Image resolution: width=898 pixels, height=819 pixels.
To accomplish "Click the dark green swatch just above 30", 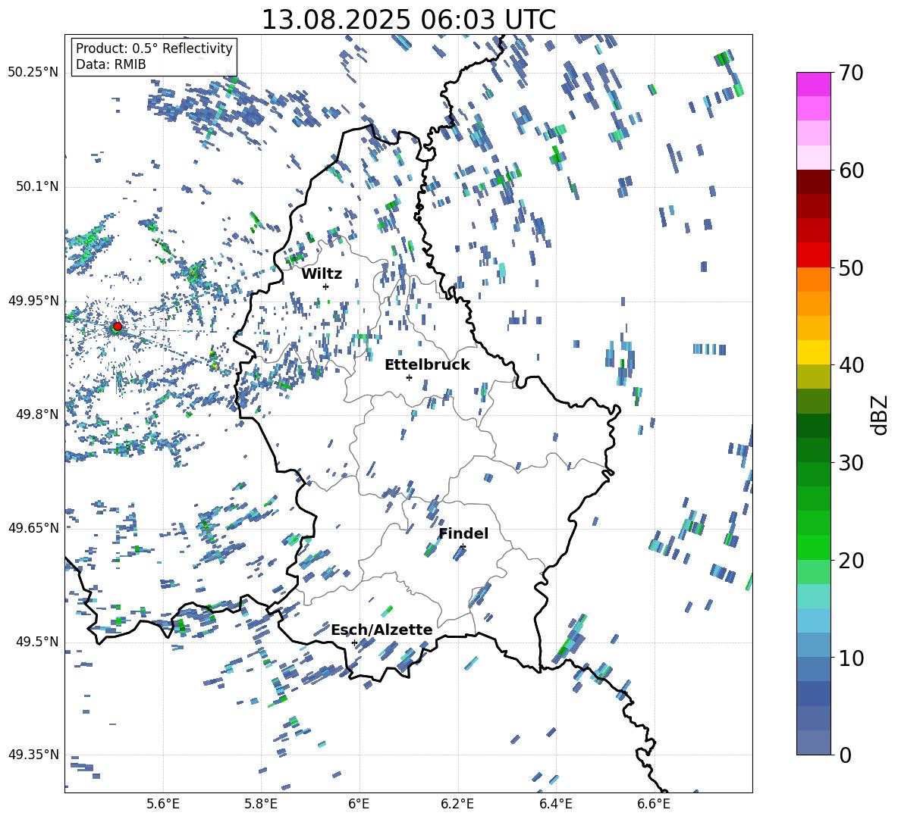I will click(x=813, y=450).
